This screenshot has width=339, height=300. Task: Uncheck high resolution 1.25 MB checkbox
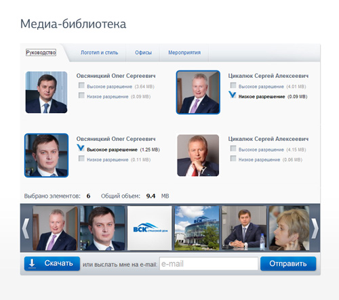point(81,148)
